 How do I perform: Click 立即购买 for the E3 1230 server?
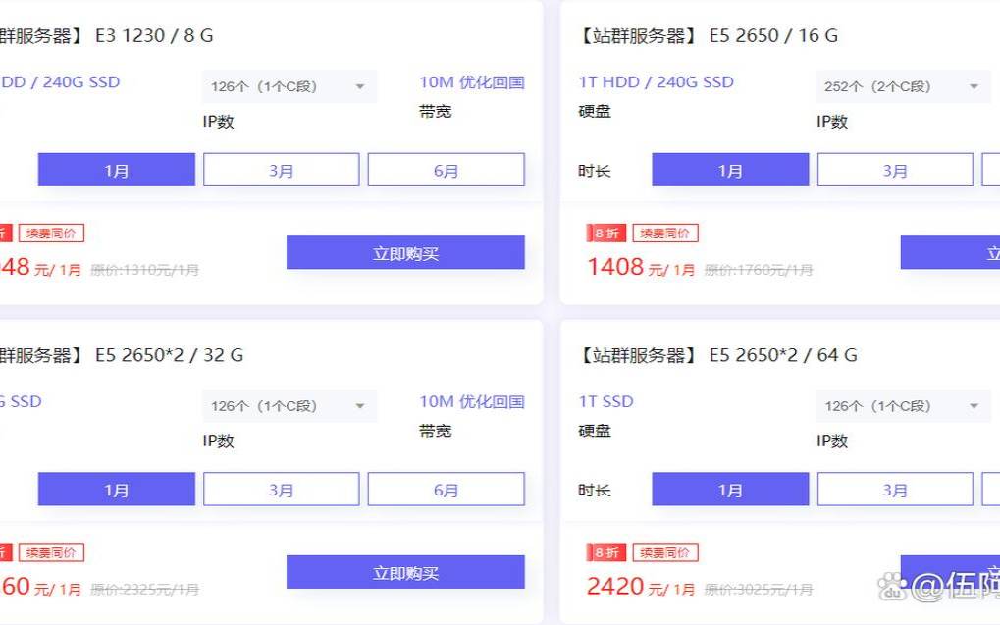[x=405, y=253]
